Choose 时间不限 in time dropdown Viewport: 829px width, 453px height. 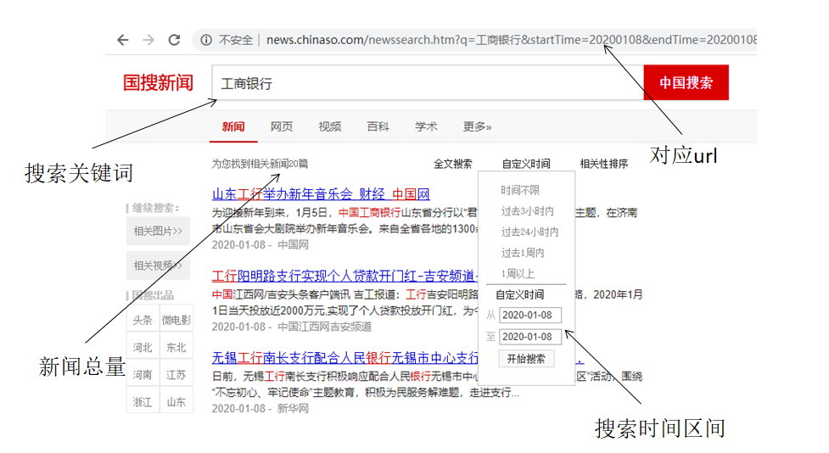pos(520,190)
